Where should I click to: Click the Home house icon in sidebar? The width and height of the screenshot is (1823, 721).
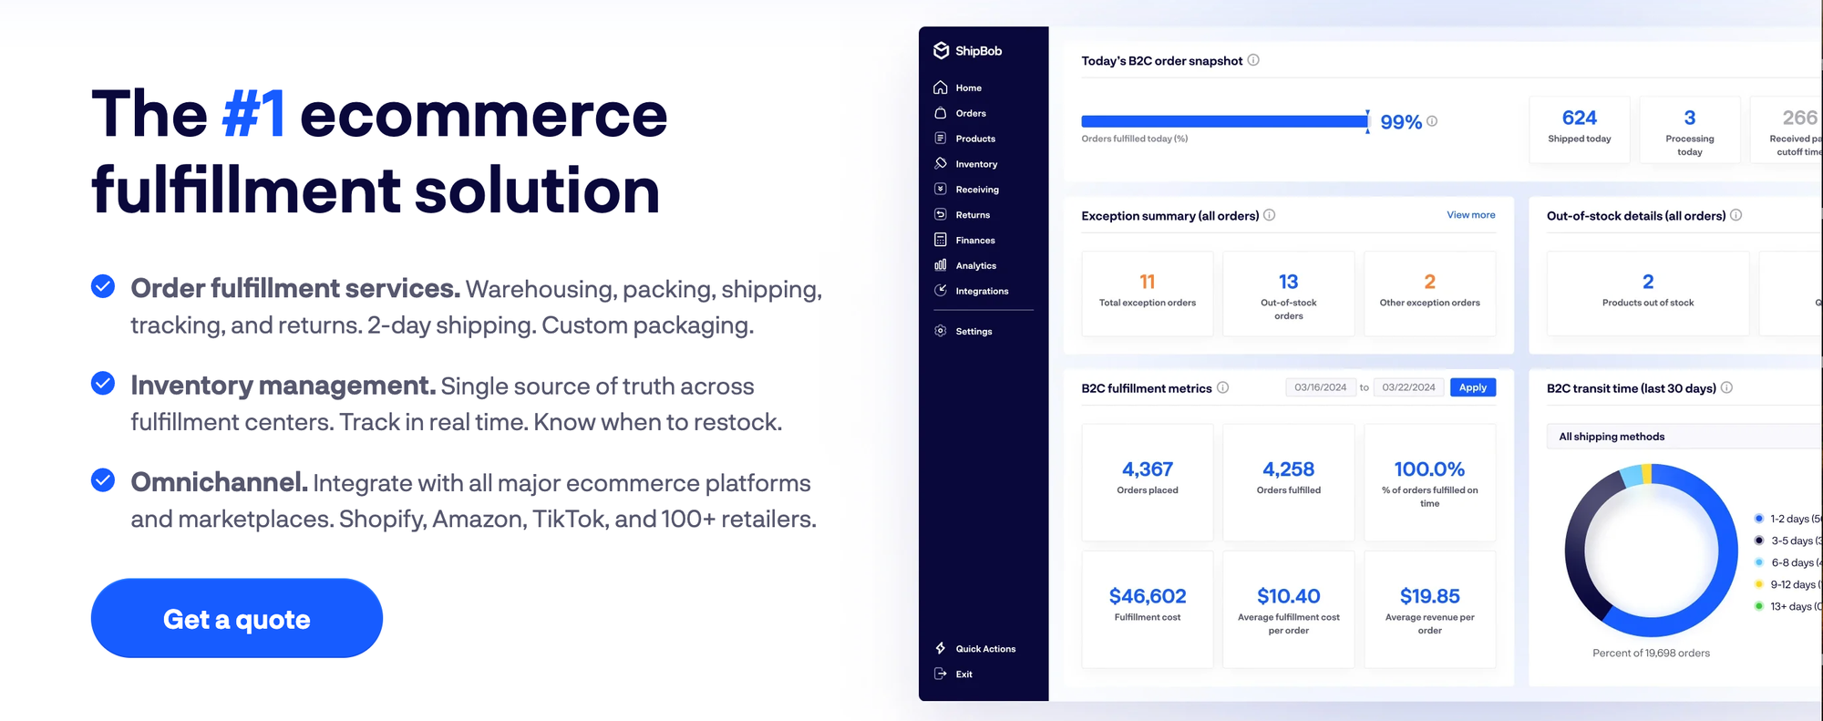pos(941,88)
